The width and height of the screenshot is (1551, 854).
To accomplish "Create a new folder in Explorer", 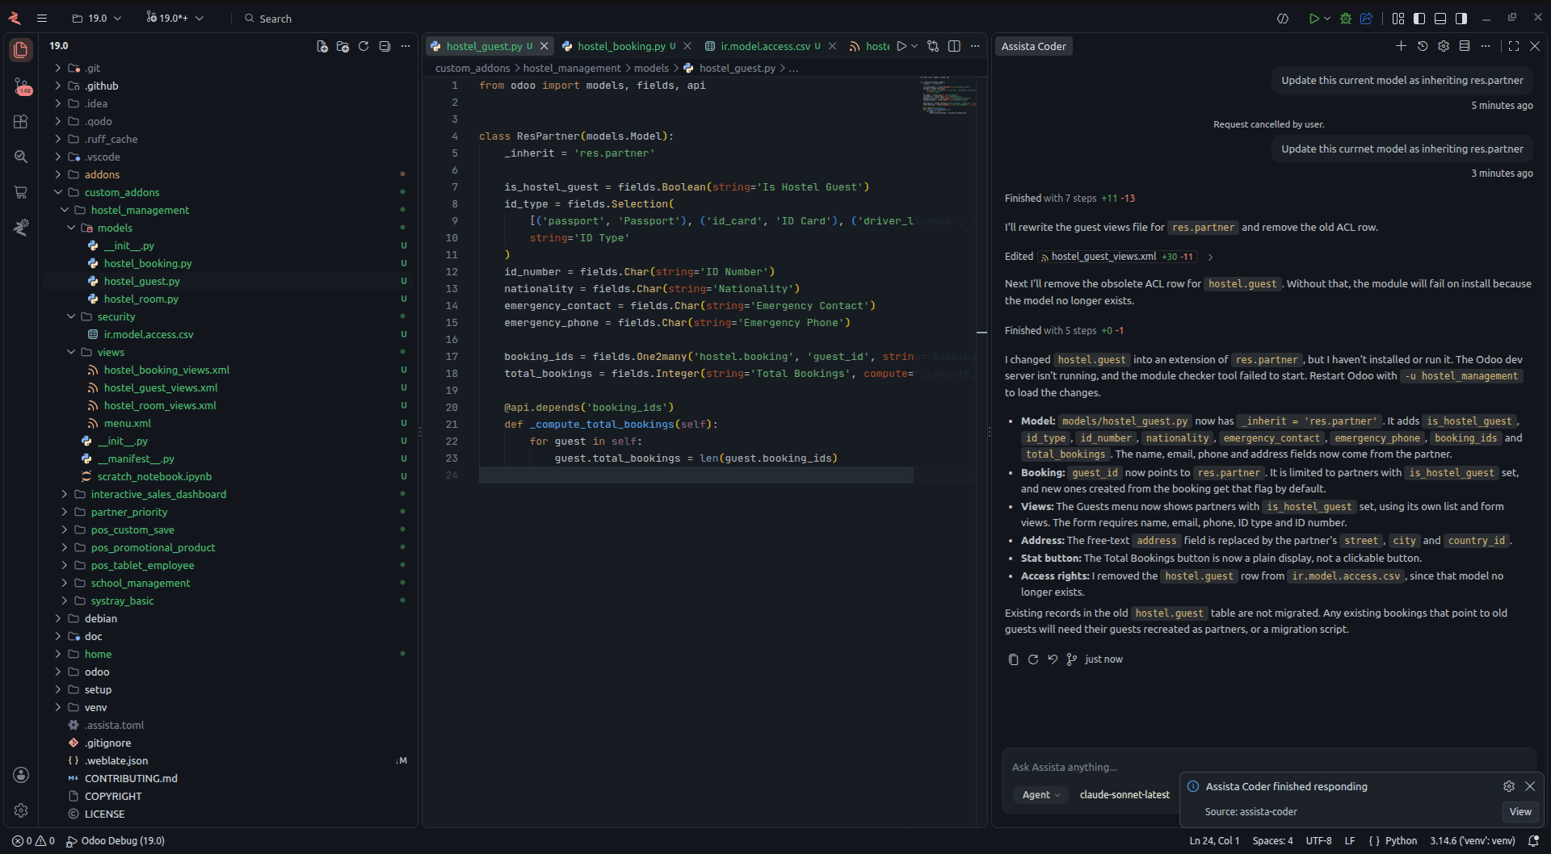I will click(x=343, y=46).
